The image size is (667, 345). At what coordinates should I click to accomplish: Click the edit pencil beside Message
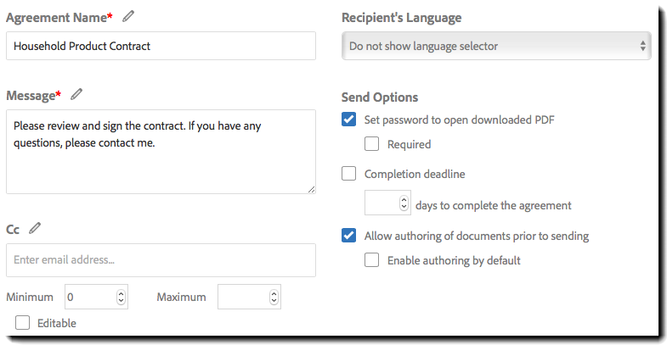coord(76,94)
